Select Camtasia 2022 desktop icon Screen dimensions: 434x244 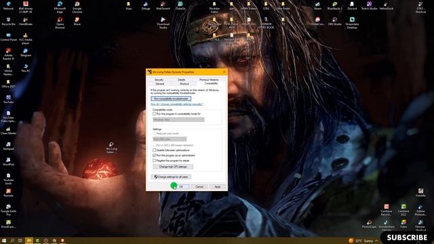point(403,210)
